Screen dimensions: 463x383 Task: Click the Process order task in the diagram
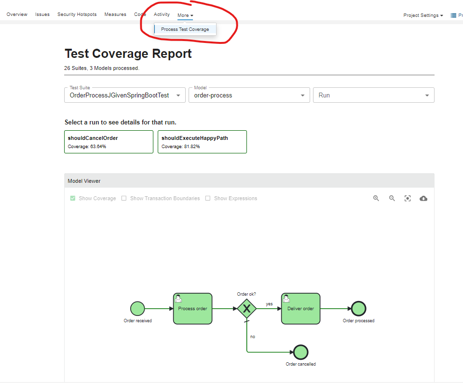tap(192, 308)
